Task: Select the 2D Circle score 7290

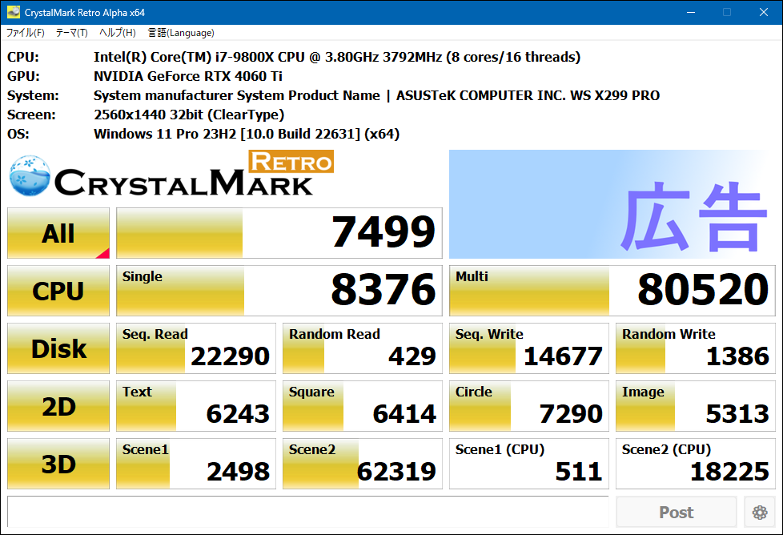Action: coord(529,406)
